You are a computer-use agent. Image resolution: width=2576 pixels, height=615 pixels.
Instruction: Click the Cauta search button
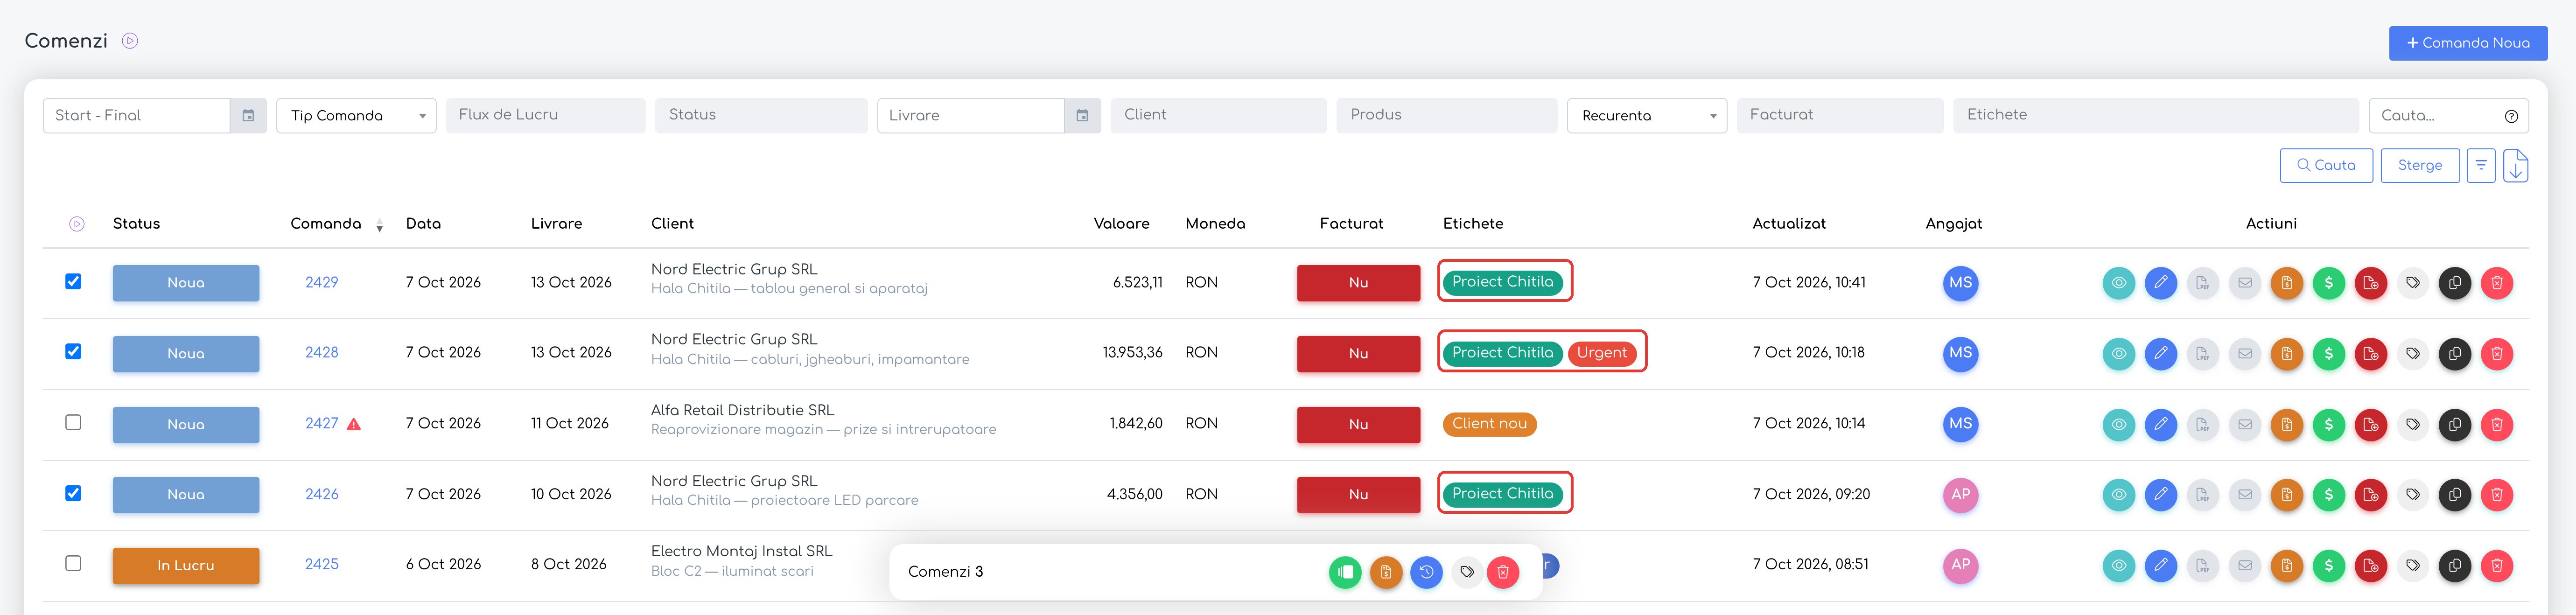(x=2325, y=166)
